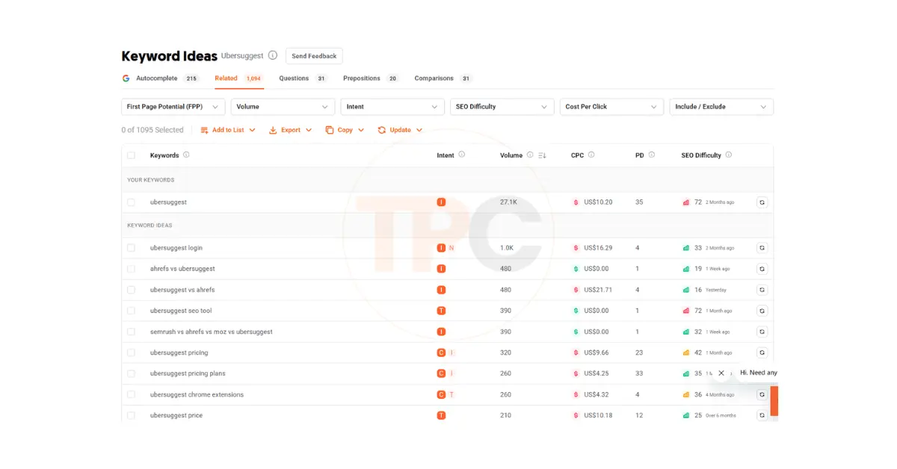This screenshot has height=469, width=897.
Task: Click the refresh icon in ubersuggest login row
Action: (x=762, y=248)
